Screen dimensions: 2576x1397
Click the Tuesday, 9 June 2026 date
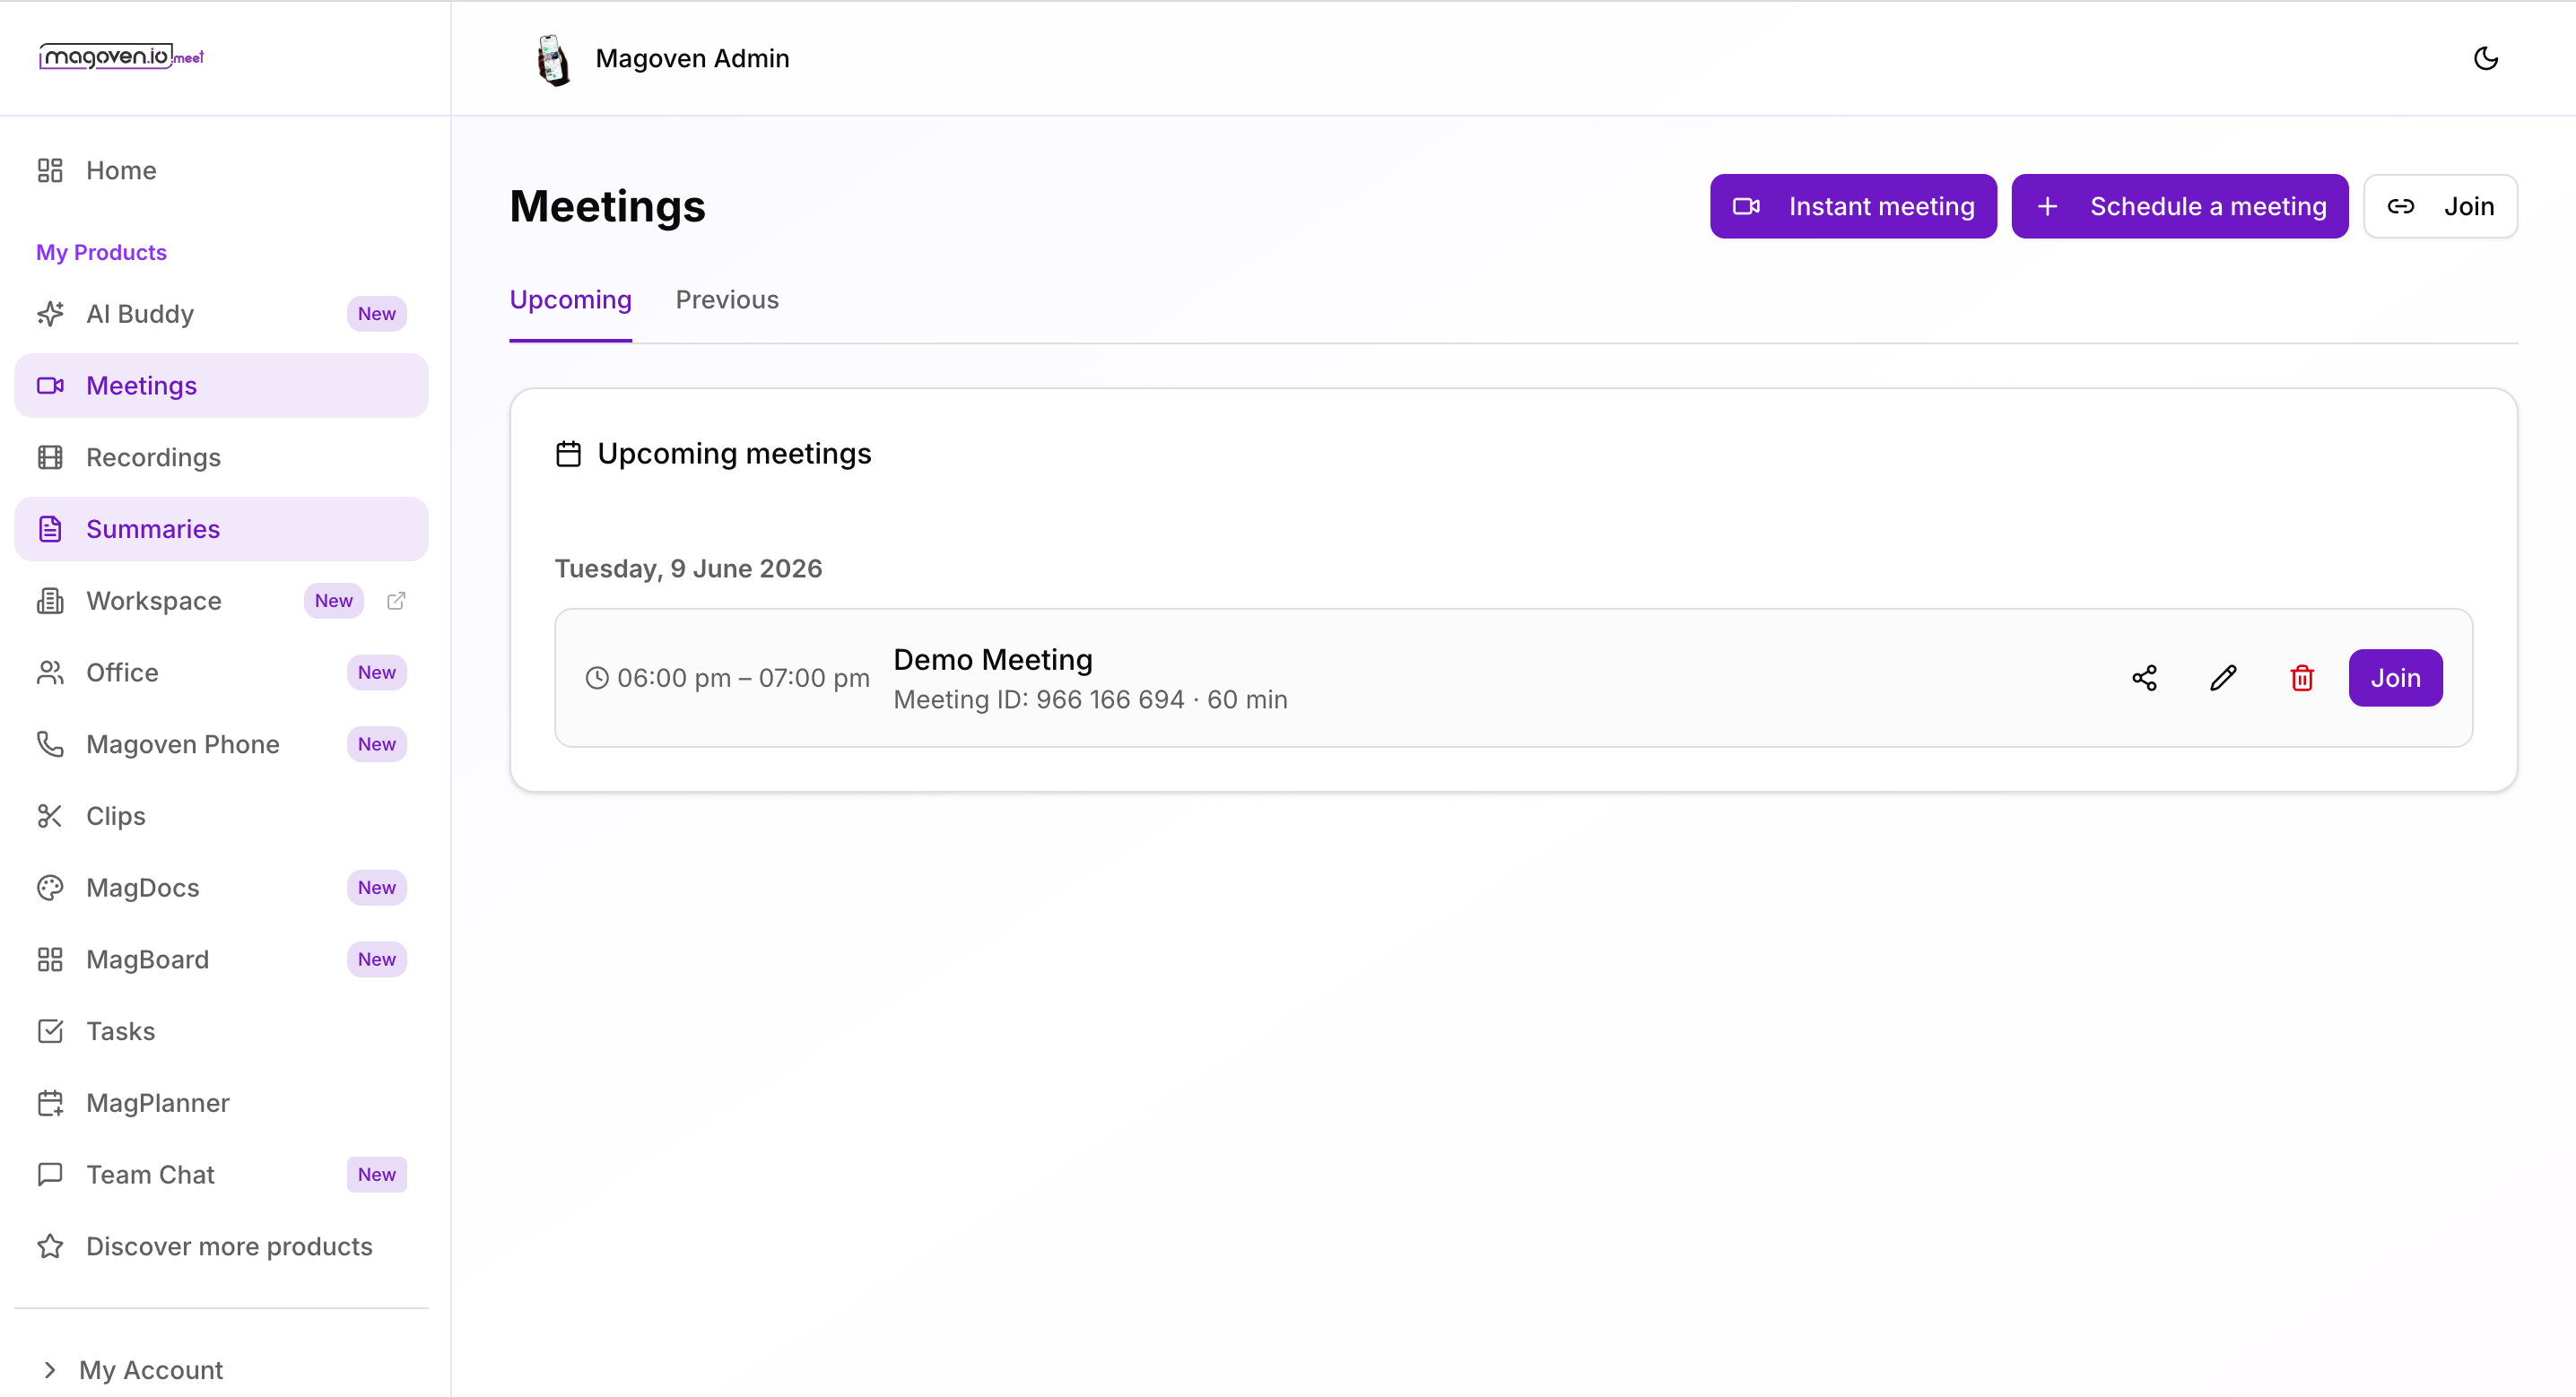tap(688, 568)
